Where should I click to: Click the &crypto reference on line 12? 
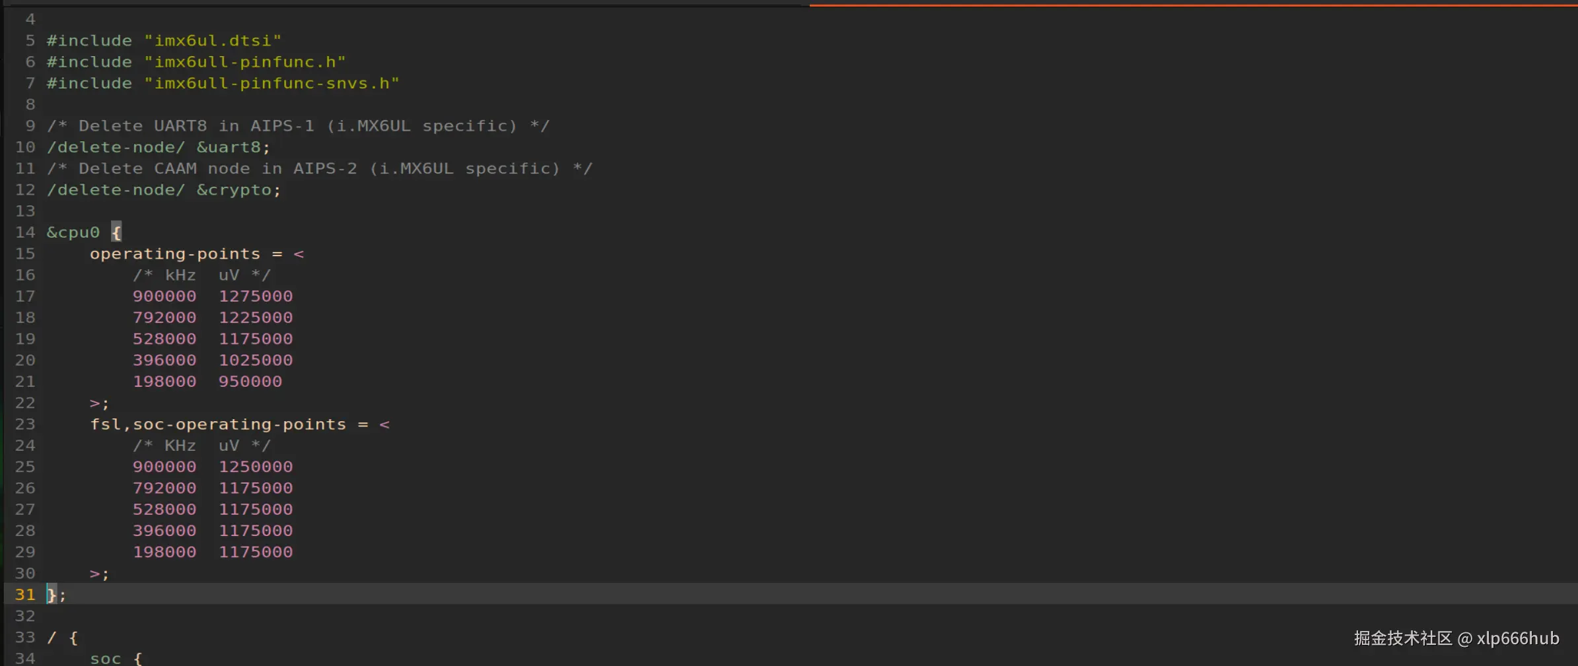(x=234, y=190)
